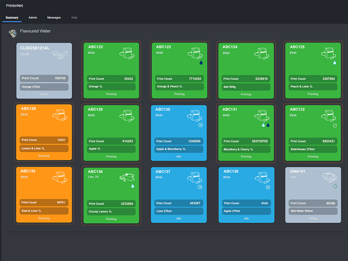
Task: Click the Print Count field on ABC124
Action: [x=246, y=79]
